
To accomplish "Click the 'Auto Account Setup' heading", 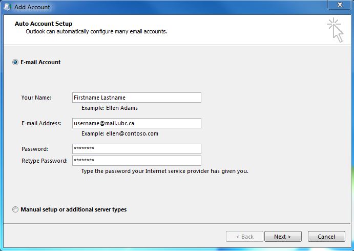I will click(x=44, y=24).
